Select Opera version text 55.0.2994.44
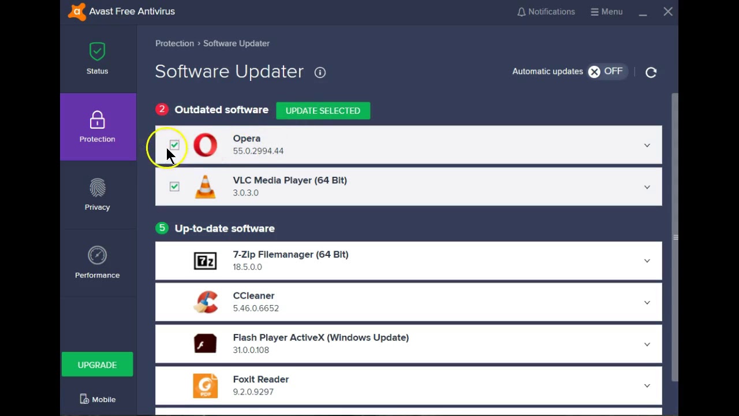The width and height of the screenshot is (739, 416). [258, 151]
